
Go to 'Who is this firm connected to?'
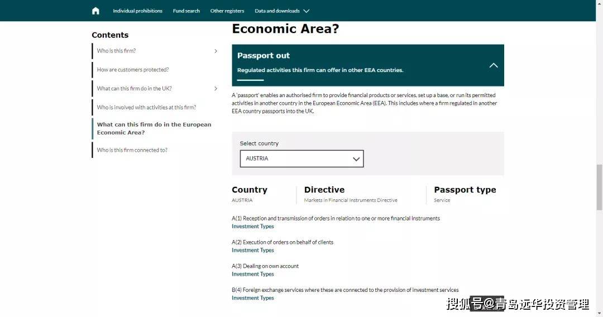click(132, 150)
